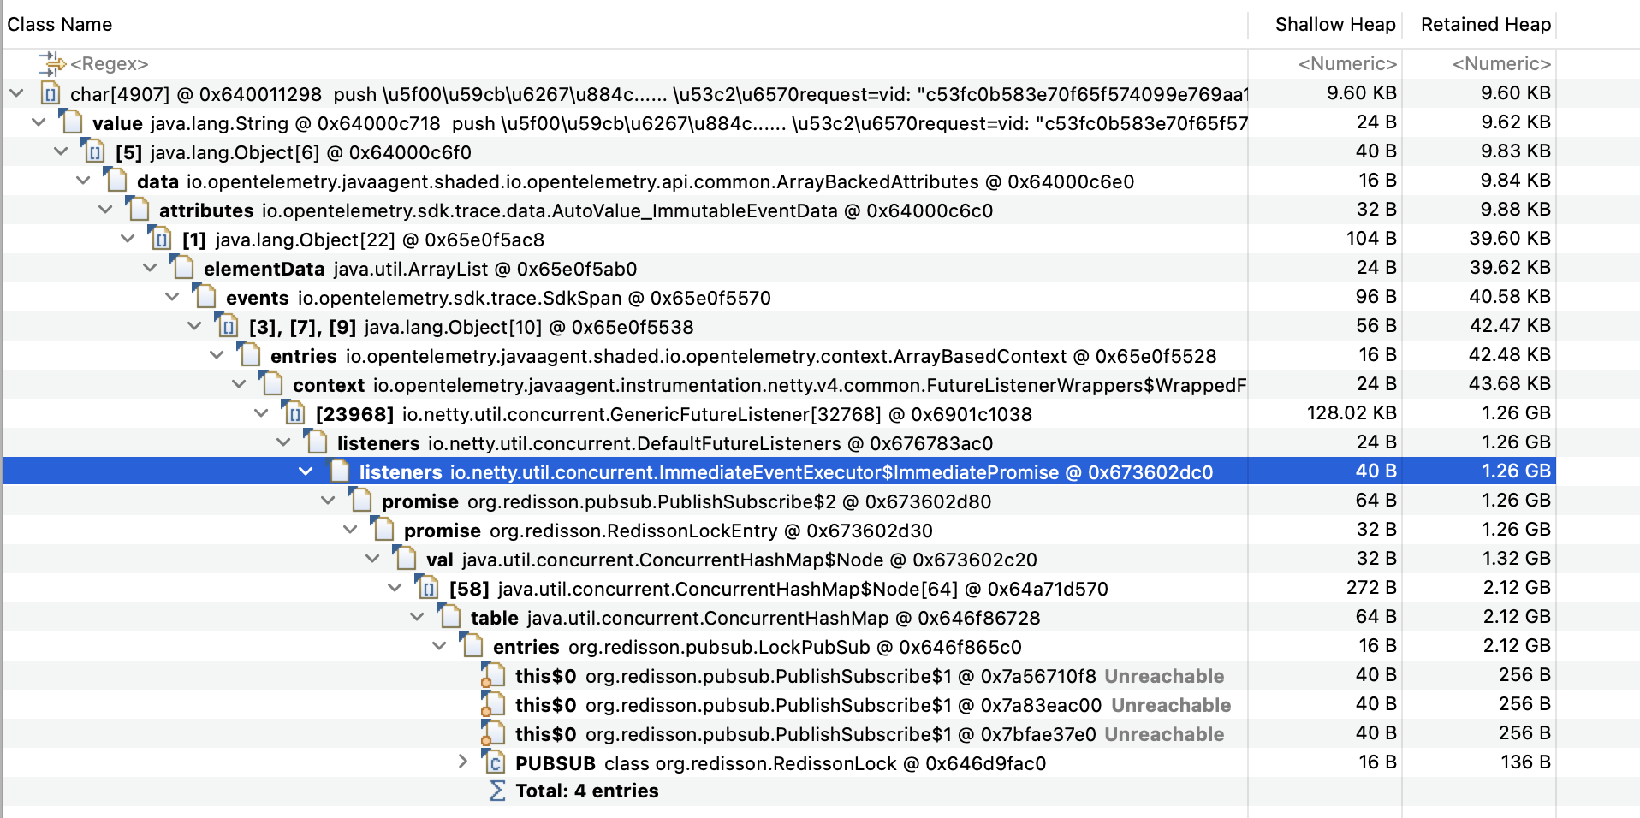This screenshot has width=1640, height=818.
Task: Click the java.lang.Object[10] array icon
Action: click(x=228, y=325)
